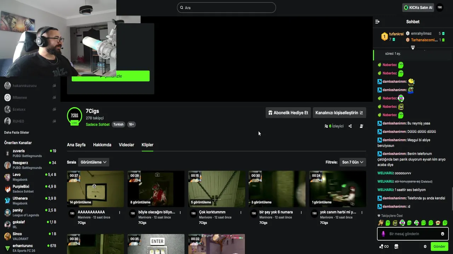The image size is (453, 254).
Task: Send the monkey quick emote
Action: (438, 223)
